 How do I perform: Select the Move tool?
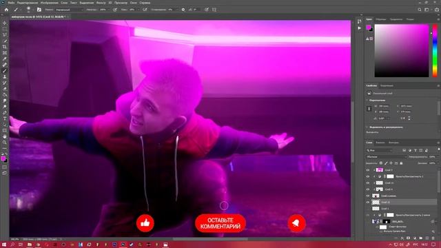click(5, 23)
